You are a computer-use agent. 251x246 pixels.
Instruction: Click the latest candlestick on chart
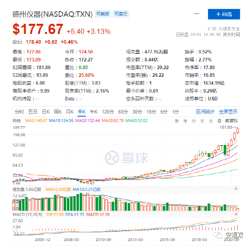[x=238, y=131]
